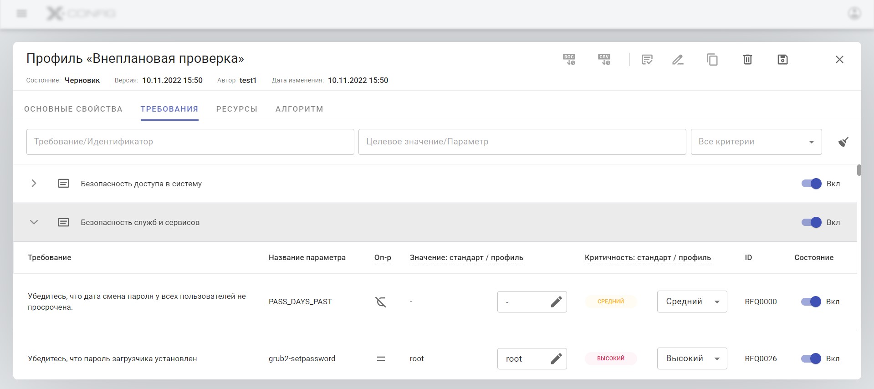Image resolution: width=874 pixels, height=389 pixels.
Task: Open the hamburger menu
Action: coord(21,14)
